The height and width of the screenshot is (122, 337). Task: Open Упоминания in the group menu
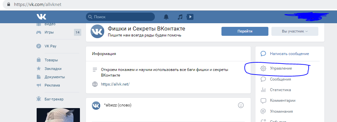(281, 111)
